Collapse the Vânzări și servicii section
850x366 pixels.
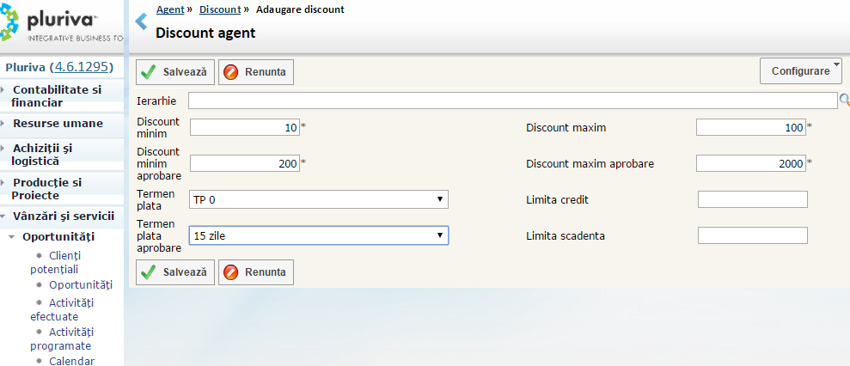(63, 216)
